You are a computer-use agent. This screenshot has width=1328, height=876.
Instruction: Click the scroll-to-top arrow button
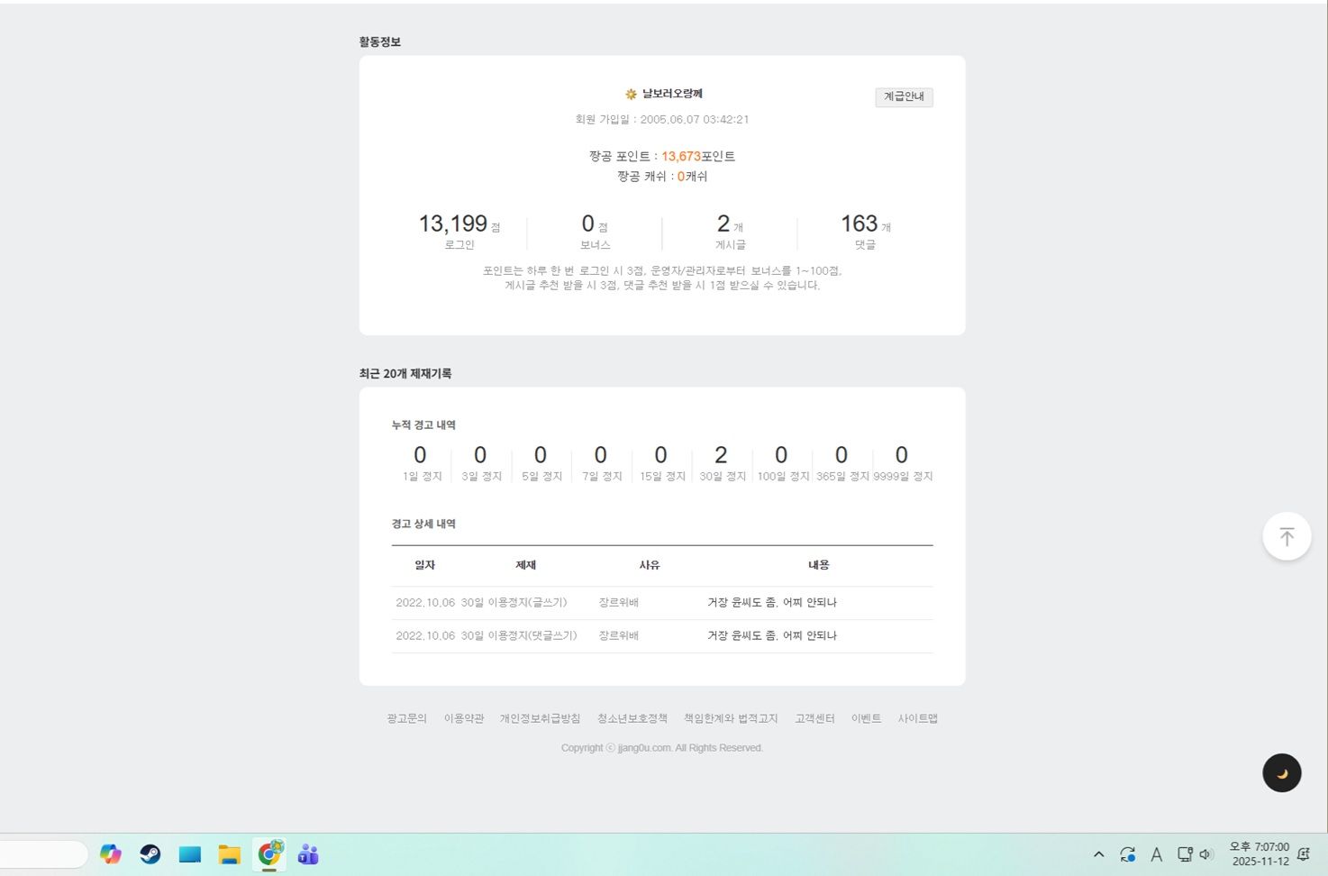tap(1286, 537)
